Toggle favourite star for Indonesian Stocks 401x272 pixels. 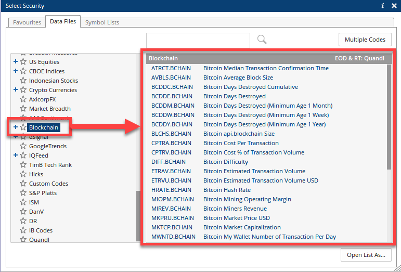(x=23, y=81)
